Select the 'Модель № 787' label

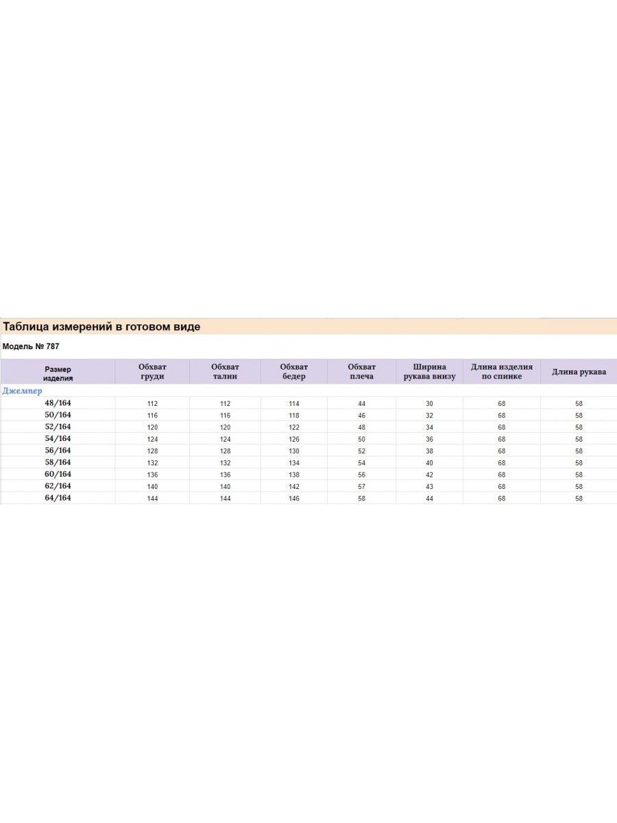(31, 346)
